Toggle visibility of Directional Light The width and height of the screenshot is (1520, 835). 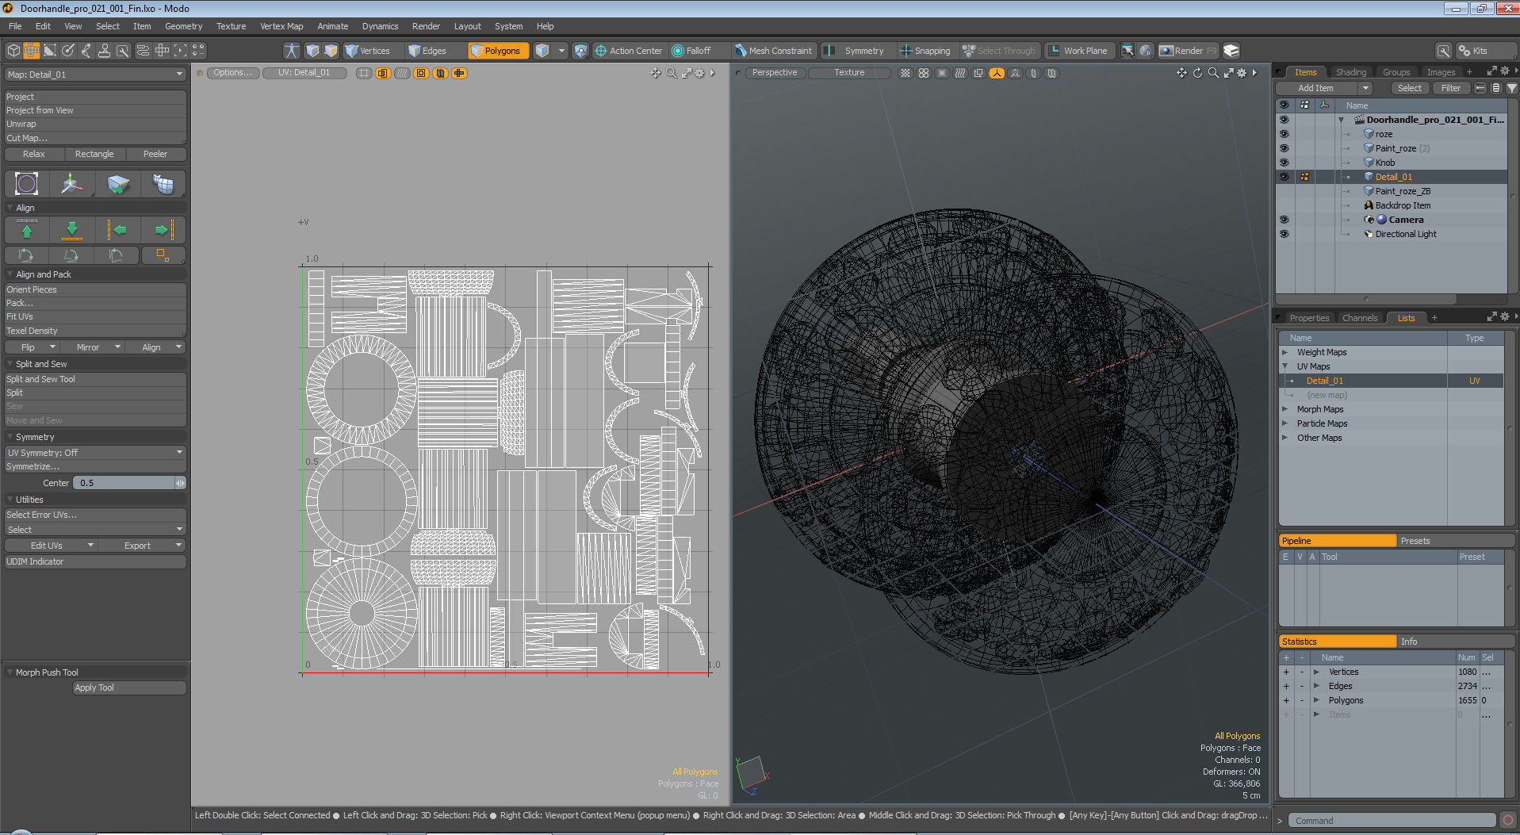[x=1284, y=234]
